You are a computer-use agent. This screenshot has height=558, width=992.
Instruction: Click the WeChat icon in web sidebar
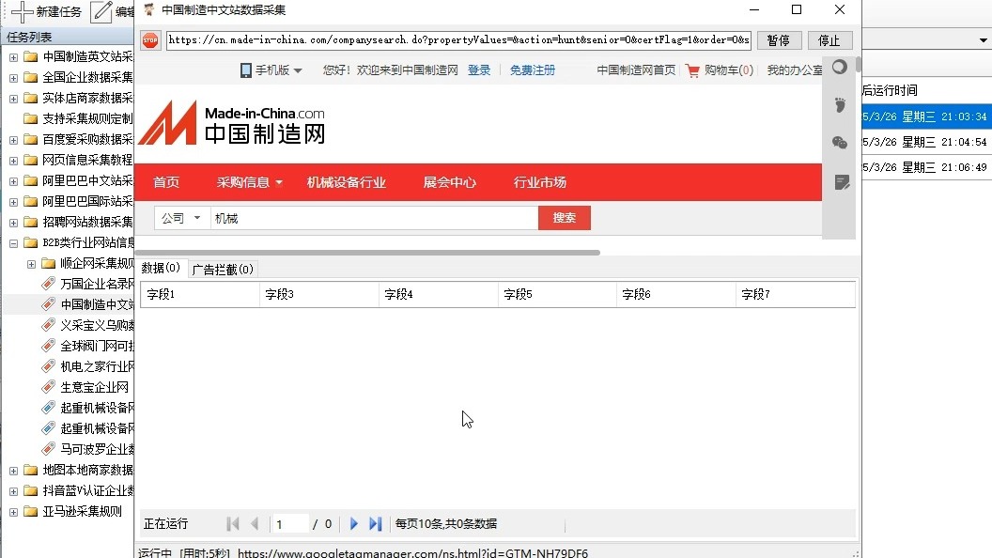(840, 143)
